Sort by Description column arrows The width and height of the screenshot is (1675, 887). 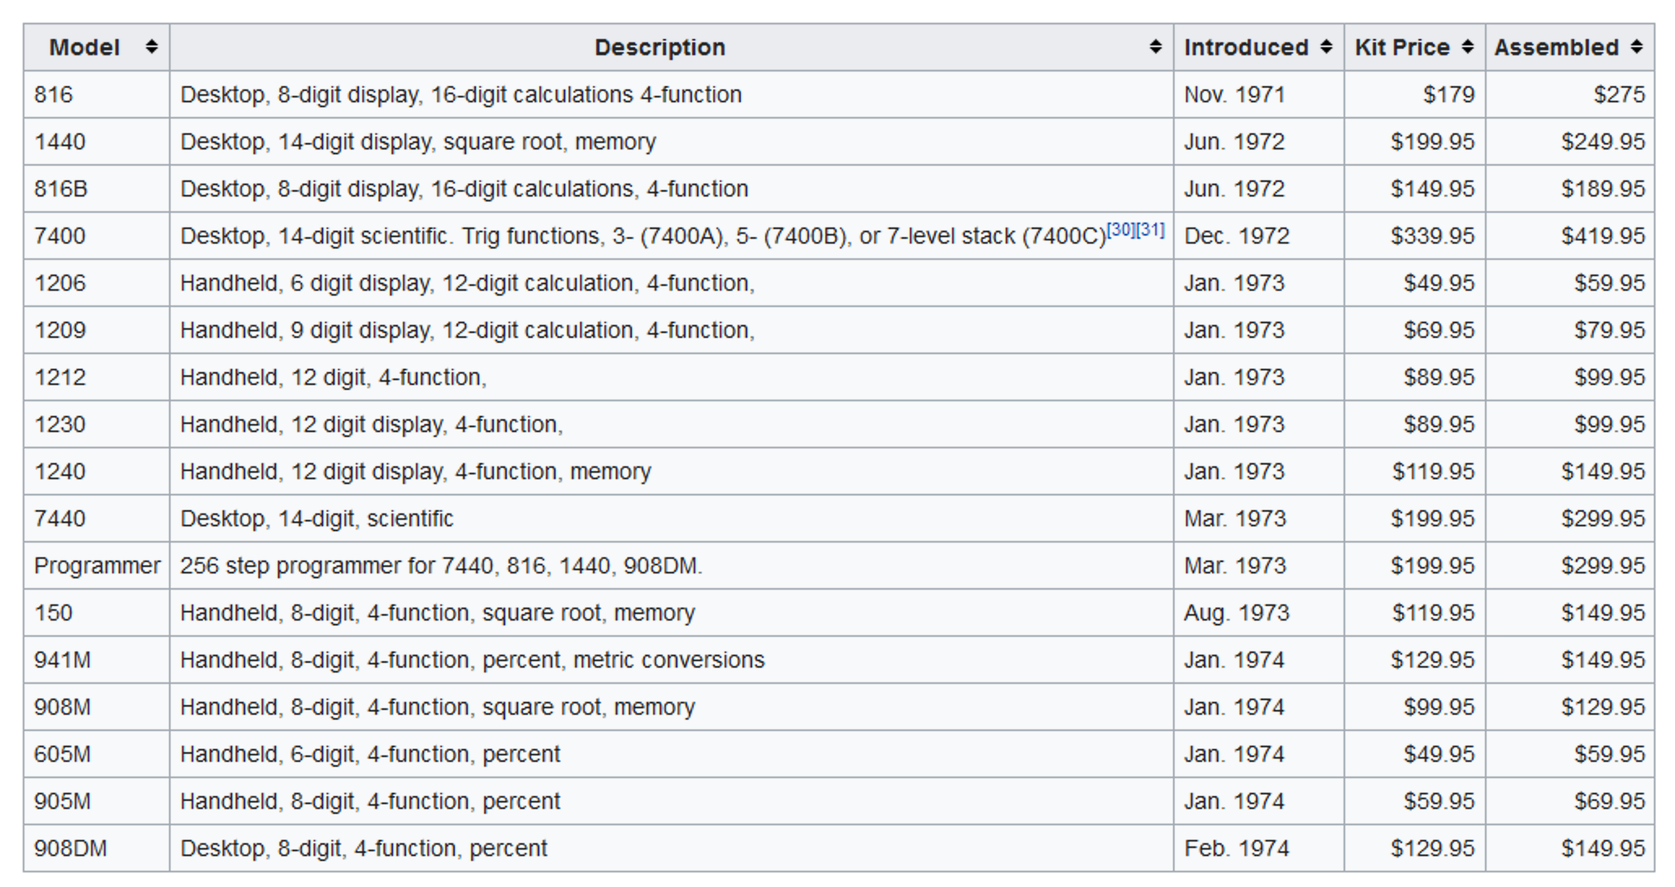point(1155,47)
